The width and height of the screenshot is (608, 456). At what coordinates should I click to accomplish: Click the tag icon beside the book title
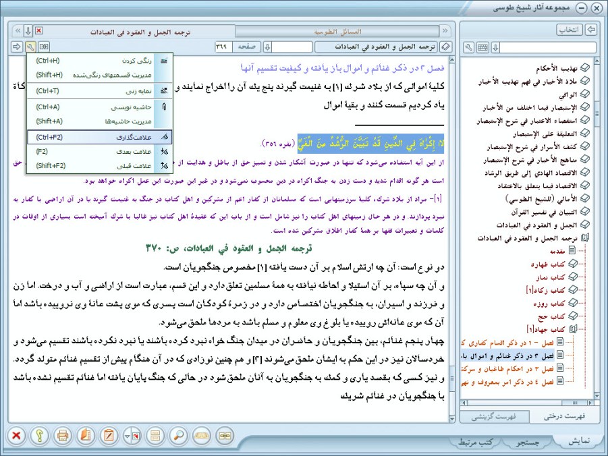point(446,47)
